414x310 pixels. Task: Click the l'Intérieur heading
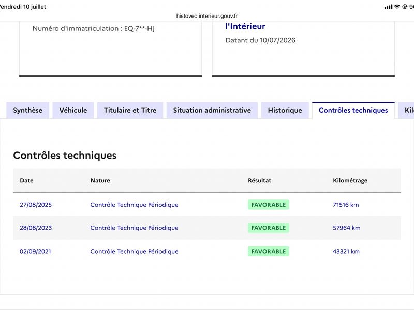point(245,26)
